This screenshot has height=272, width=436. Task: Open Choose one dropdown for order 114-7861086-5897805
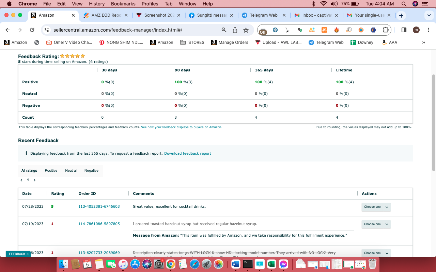click(376, 224)
